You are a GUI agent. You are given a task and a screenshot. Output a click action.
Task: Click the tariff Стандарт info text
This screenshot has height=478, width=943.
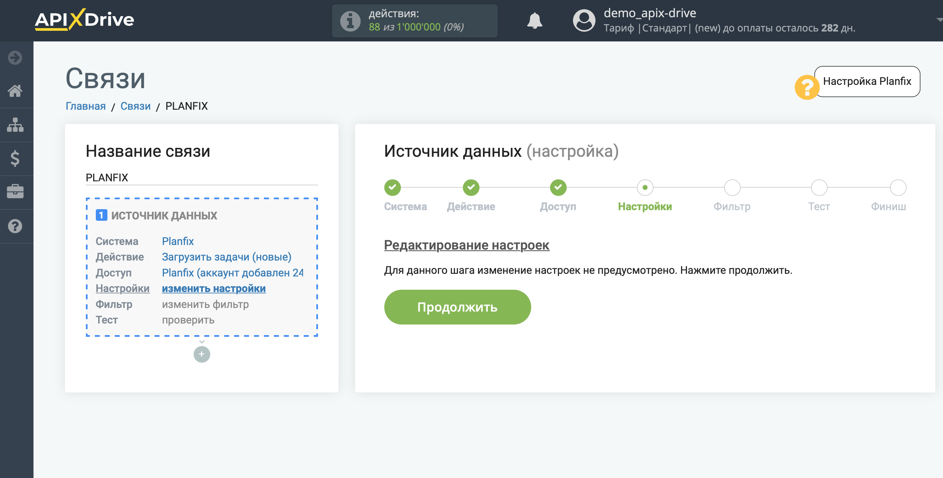(x=729, y=28)
